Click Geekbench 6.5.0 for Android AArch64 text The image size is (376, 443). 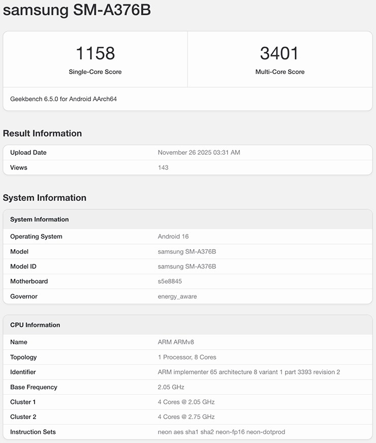pos(64,99)
